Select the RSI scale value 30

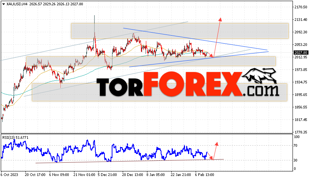click(295, 160)
